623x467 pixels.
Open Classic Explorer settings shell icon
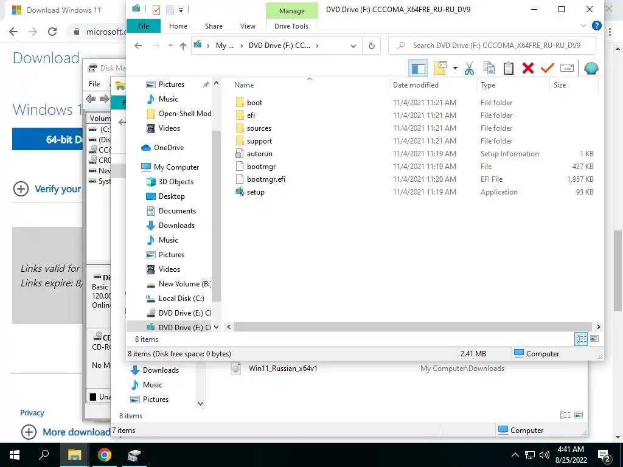(x=591, y=68)
